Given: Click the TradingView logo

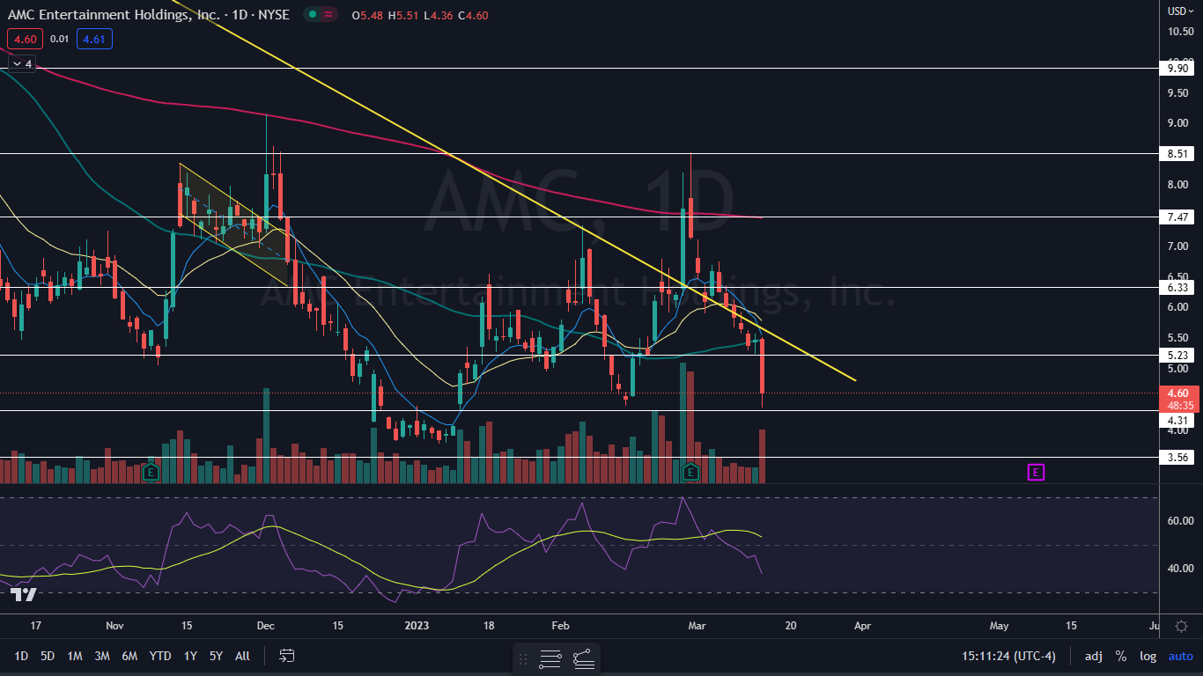Looking at the screenshot, I should (x=24, y=595).
